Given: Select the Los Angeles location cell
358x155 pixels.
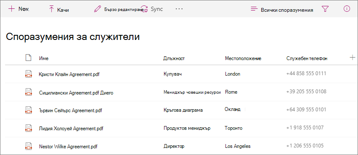Looking at the screenshot, I should point(238,146).
